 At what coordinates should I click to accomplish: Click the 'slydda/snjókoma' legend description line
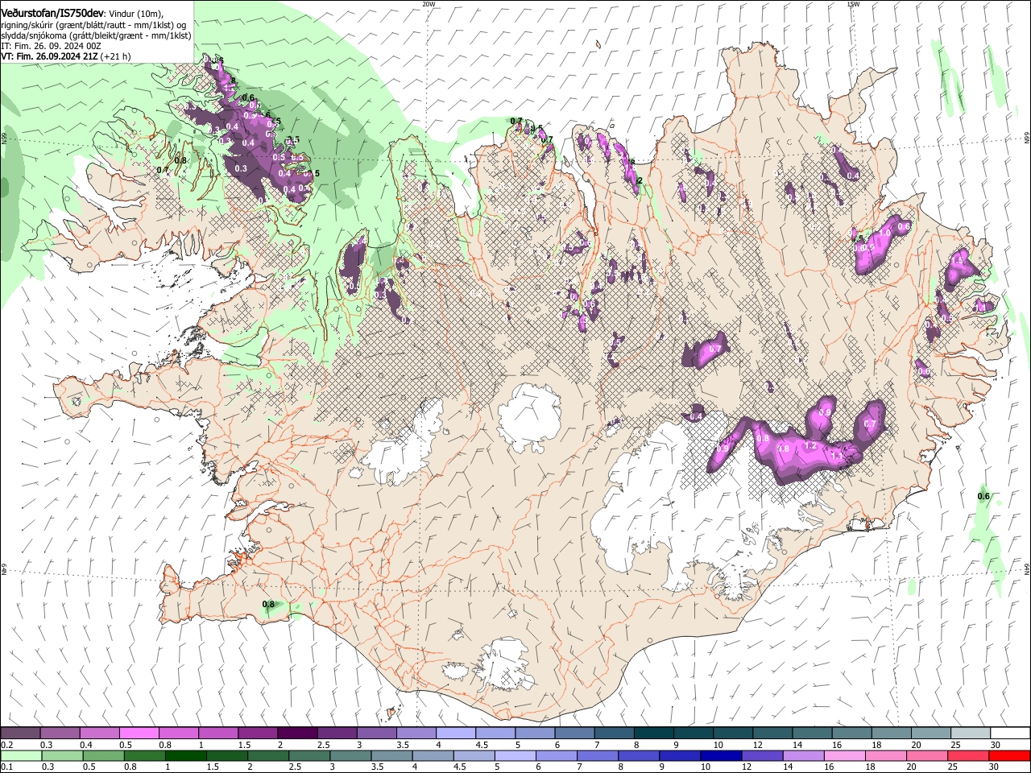click(x=96, y=35)
